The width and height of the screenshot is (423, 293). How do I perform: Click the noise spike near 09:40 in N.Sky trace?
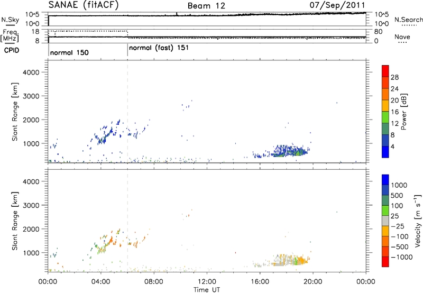[x=177, y=14]
